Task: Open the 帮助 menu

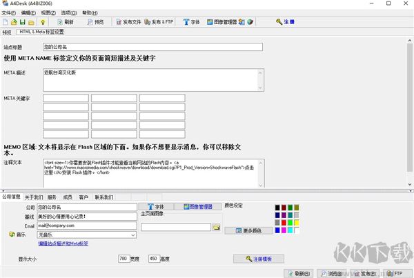Action: coord(90,12)
